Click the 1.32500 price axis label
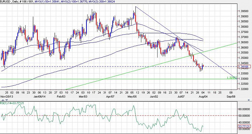The image size is (252, 134). tap(244, 84)
